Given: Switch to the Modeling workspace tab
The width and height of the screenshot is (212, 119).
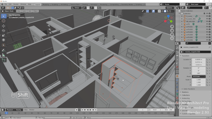Looking at the screenshot, I should [46, 5].
